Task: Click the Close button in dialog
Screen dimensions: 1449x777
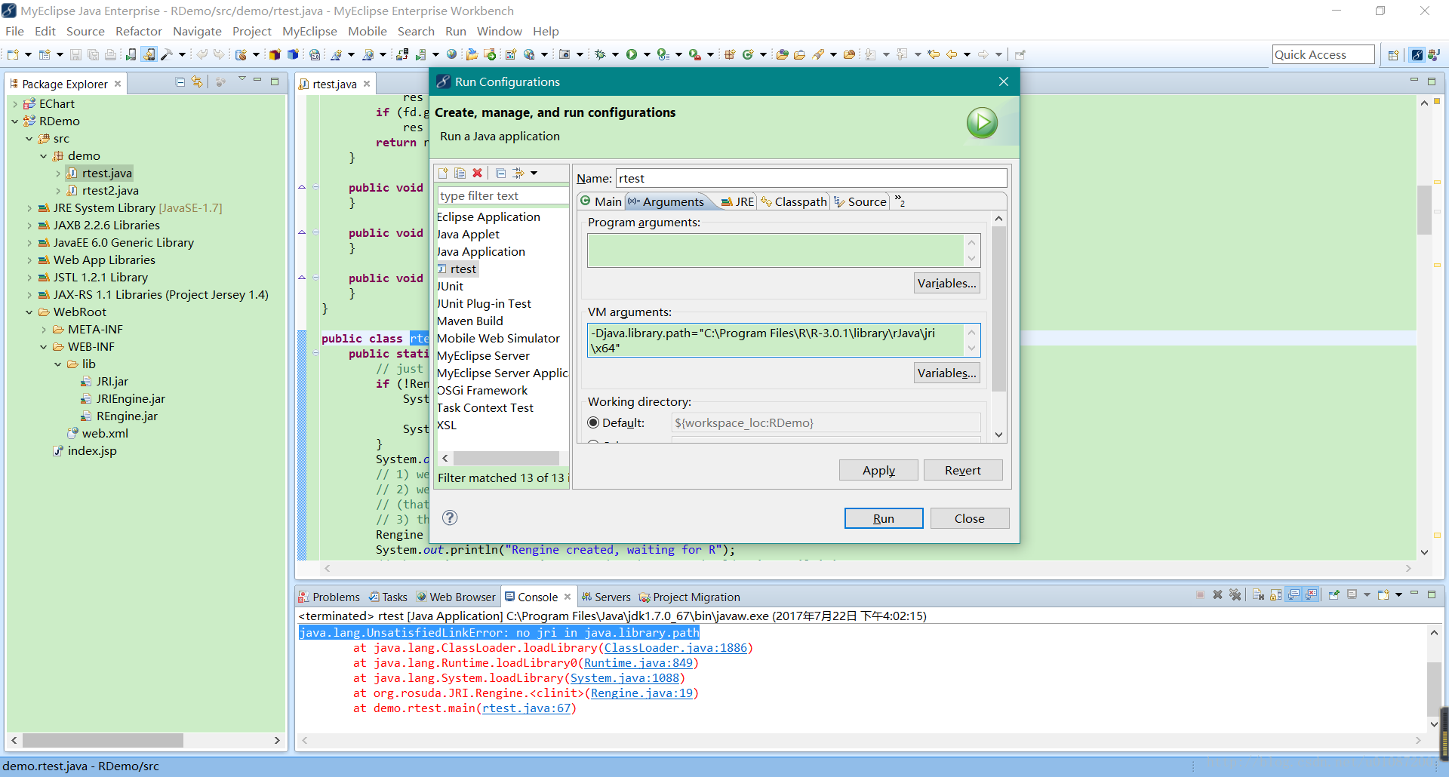Action: point(970,518)
